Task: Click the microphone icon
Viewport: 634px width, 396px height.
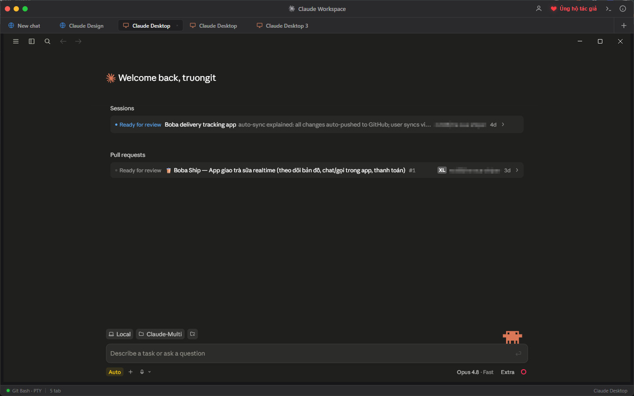Action: click(142, 372)
